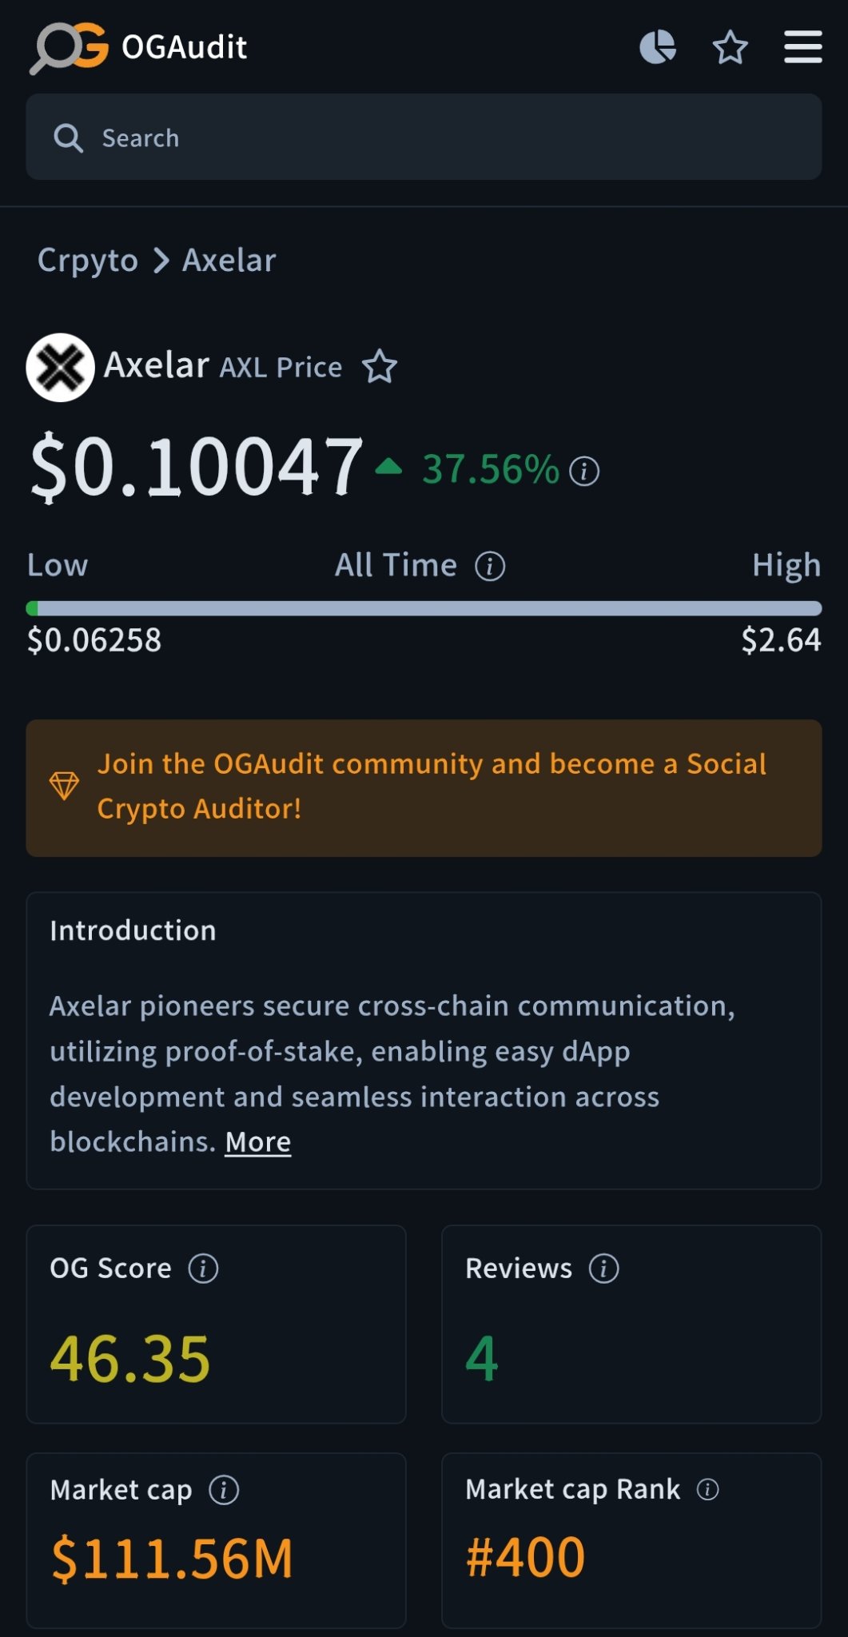Screen dimensions: 848x1637
Task: Open favorites star in header
Action: click(x=730, y=48)
